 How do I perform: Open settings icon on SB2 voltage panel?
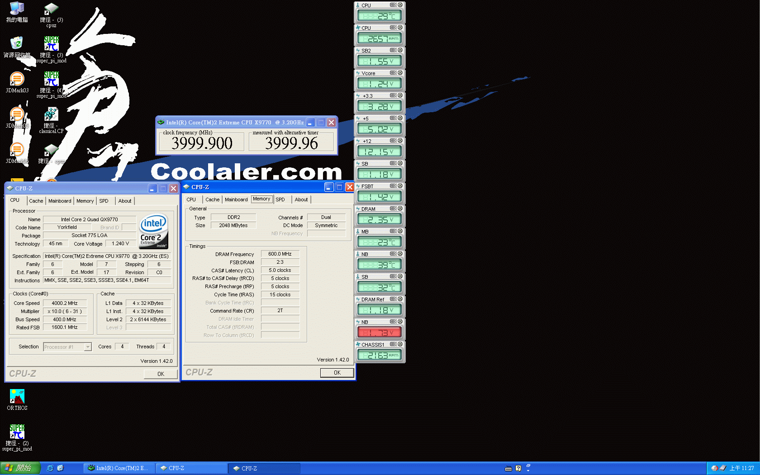coord(393,50)
